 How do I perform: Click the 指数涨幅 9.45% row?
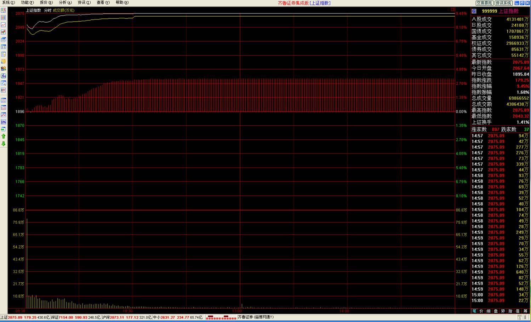(500, 86)
